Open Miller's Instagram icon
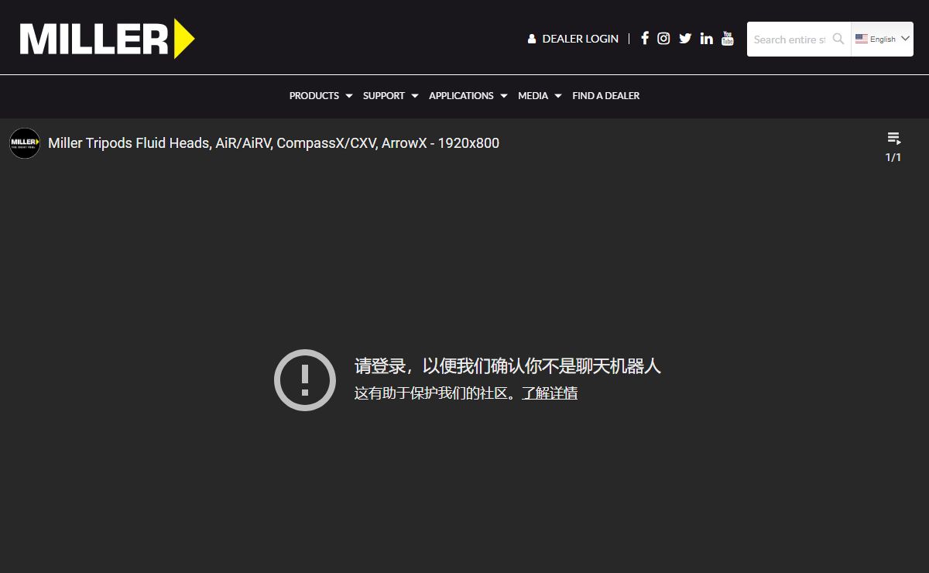This screenshot has height=573, width=929. pos(663,39)
